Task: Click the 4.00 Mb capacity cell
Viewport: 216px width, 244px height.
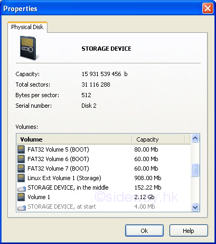Action: click(145, 207)
